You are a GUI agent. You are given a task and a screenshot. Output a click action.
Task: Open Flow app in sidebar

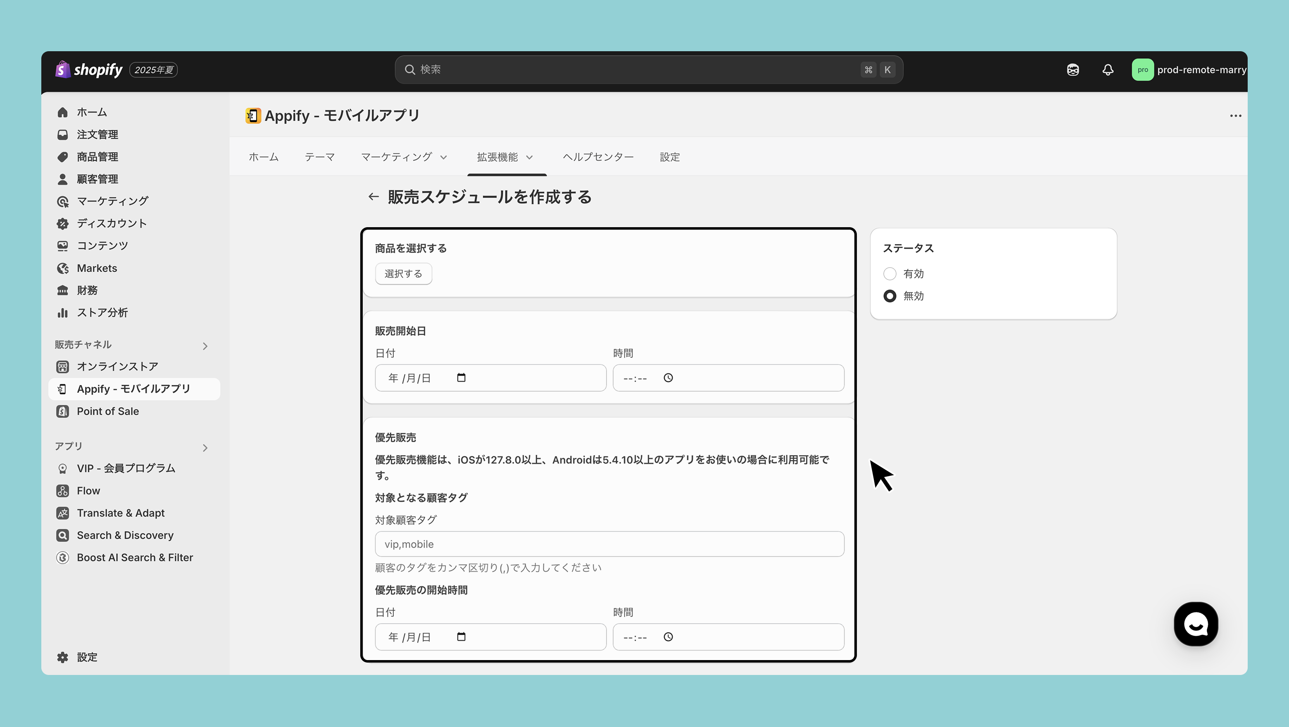click(x=88, y=490)
